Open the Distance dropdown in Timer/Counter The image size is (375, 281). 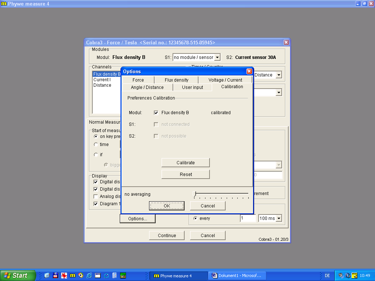point(279,75)
